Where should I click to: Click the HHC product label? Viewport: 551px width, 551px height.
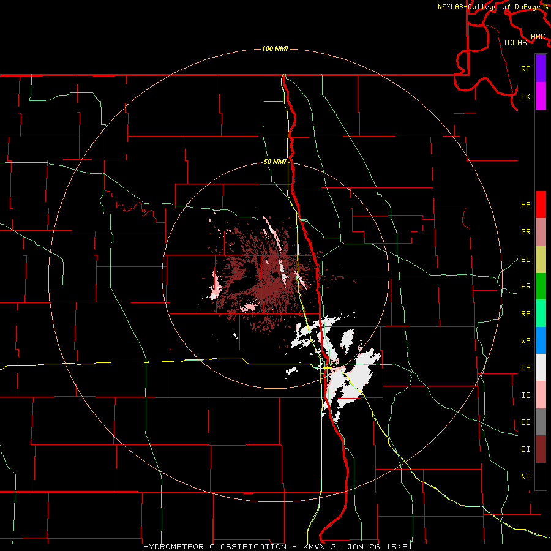pyautogui.click(x=538, y=37)
